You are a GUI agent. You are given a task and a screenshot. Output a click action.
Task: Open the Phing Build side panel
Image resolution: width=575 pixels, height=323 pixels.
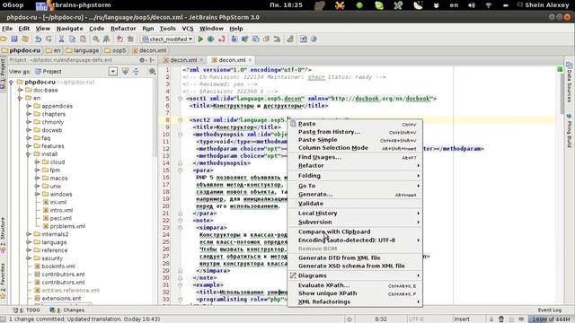pos(569,131)
